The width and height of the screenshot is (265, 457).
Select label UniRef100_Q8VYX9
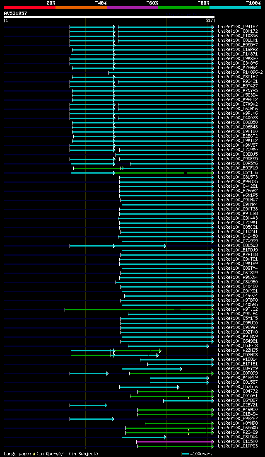point(238,369)
